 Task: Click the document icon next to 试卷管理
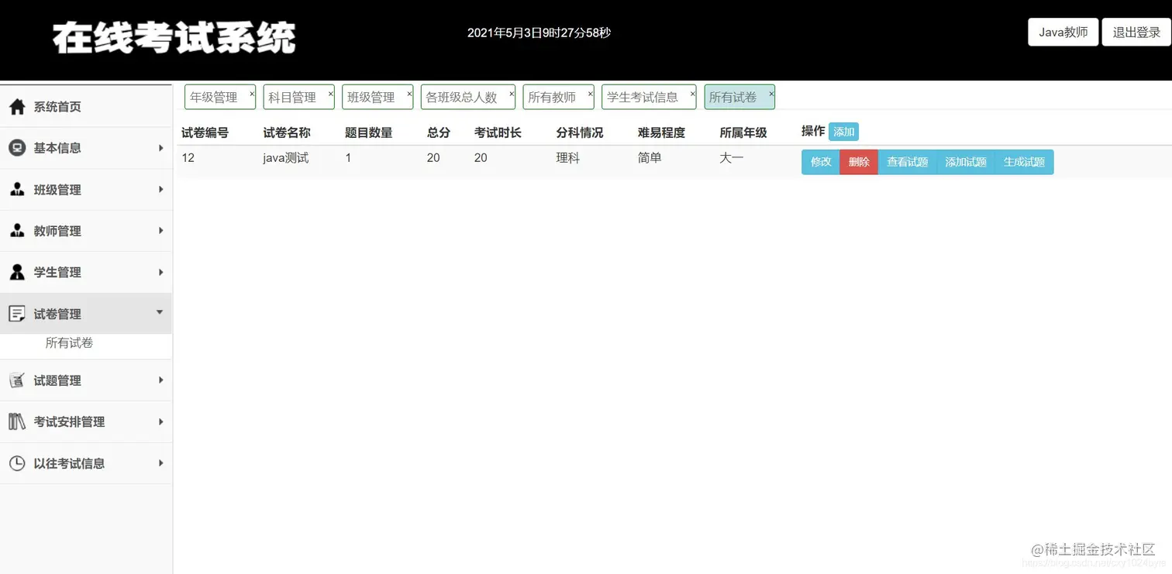click(x=17, y=314)
